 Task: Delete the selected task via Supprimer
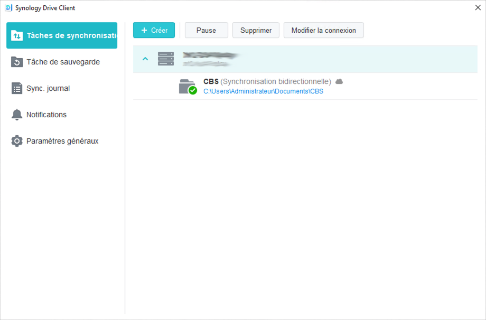256,30
